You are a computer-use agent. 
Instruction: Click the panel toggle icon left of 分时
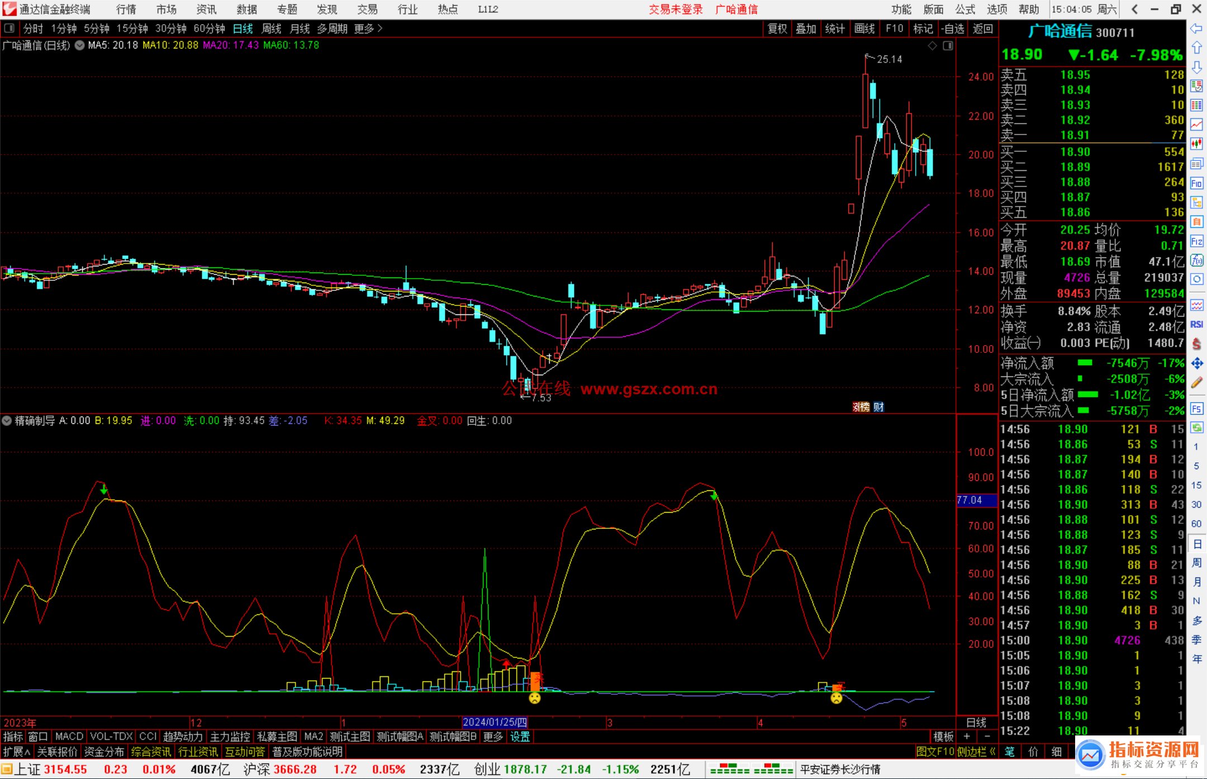9,28
